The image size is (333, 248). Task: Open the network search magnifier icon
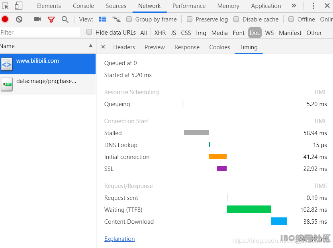coord(65,19)
